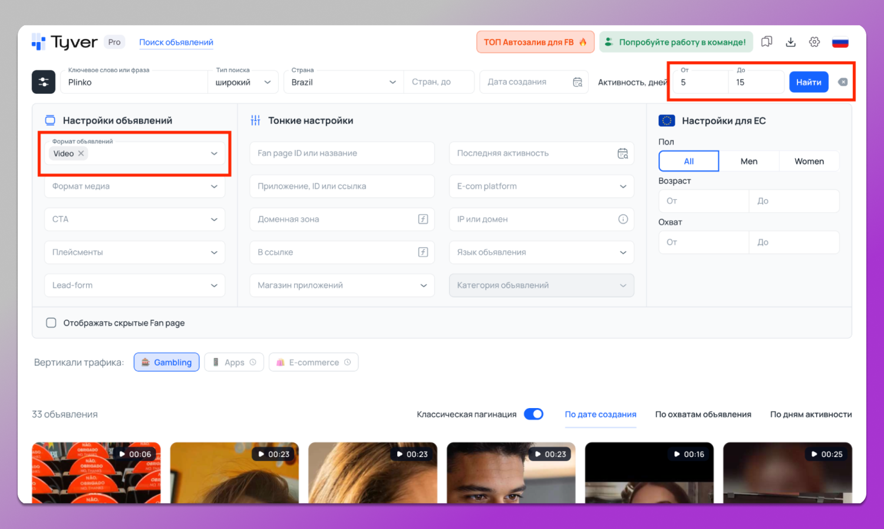Click info icon in IP или домен field
The image size is (884, 529).
[623, 219]
